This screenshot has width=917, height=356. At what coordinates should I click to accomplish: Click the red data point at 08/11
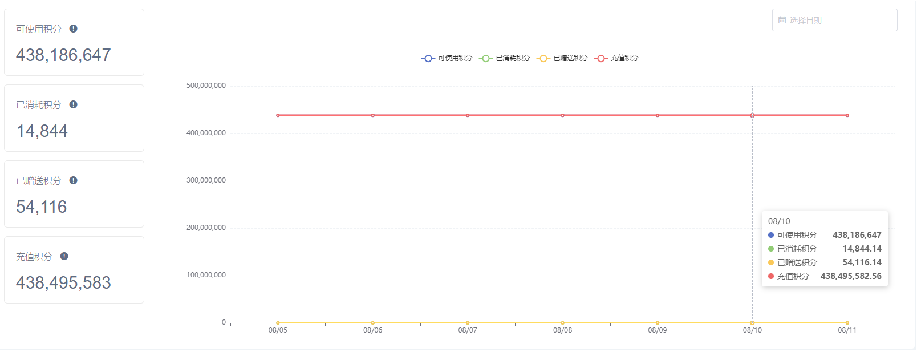847,115
